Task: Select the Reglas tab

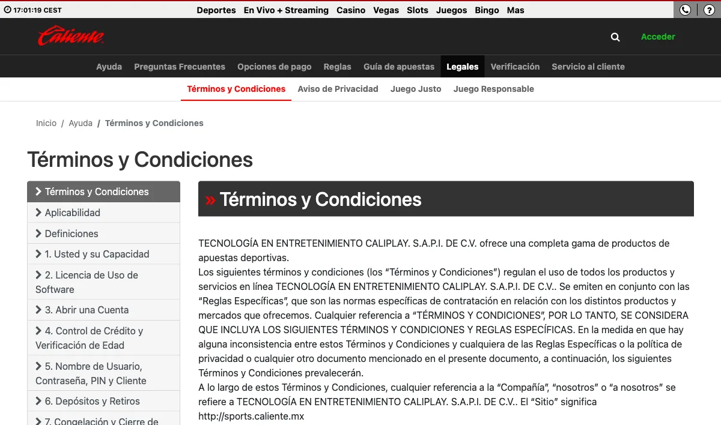Action: coord(337,67)
